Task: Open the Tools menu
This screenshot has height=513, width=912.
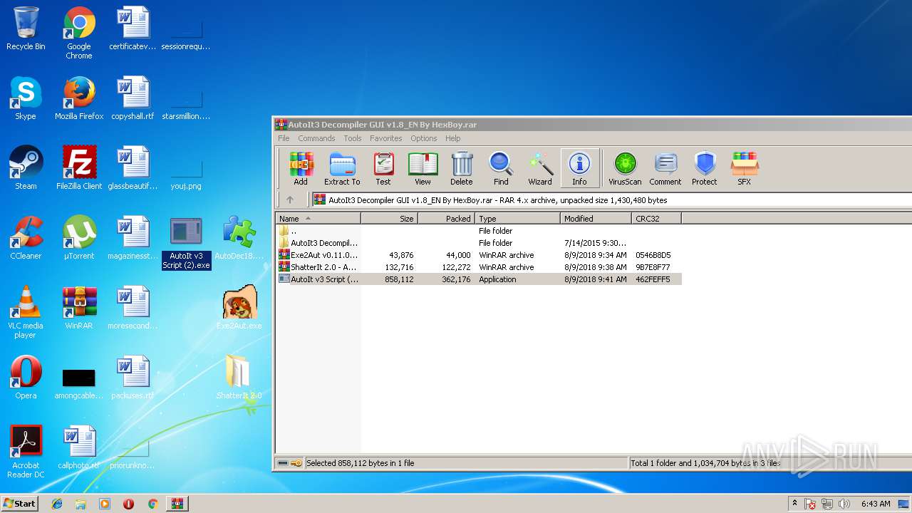Action: [353, 138]
